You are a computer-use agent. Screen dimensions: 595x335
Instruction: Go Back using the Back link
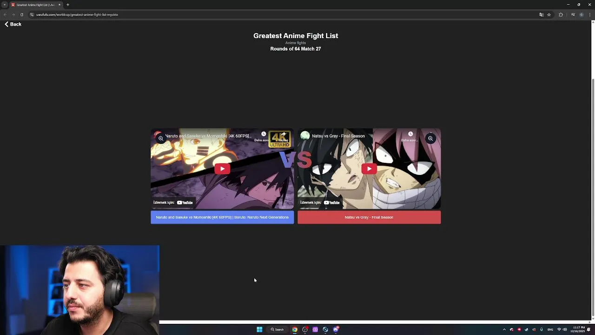[x=13, y=24]
